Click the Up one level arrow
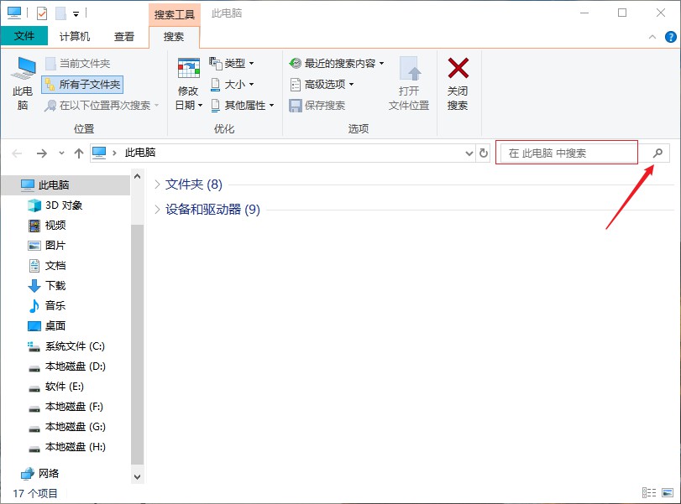 (79, 153)
